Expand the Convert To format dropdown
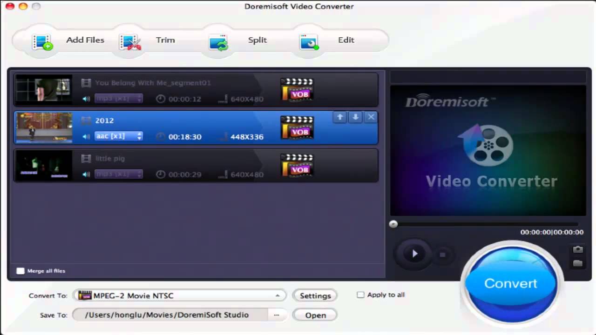This screenshot has width=596, height=335. coord(278,295)
